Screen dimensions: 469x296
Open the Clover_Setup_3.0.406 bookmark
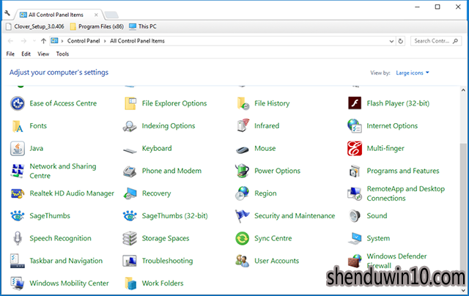tap(35, 26)
